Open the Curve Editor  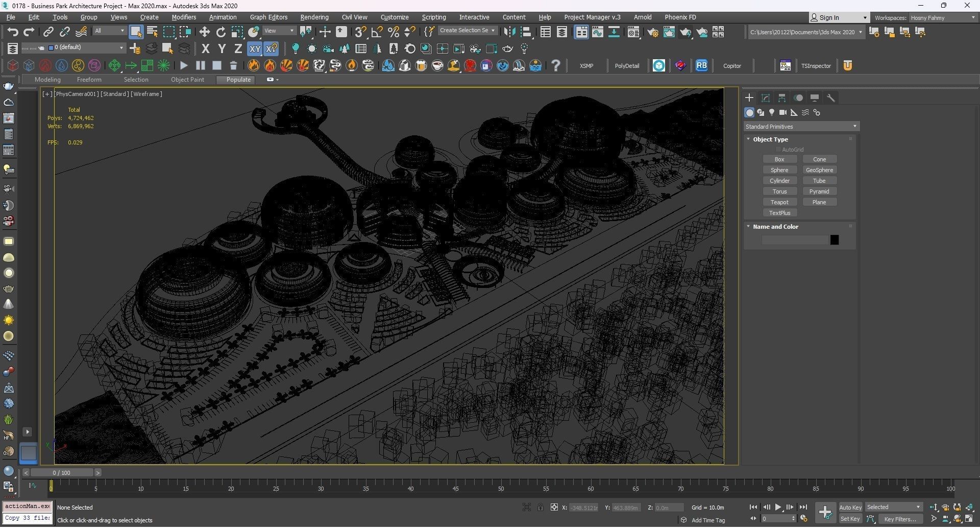pyautogui.click(x=597, y=32)
